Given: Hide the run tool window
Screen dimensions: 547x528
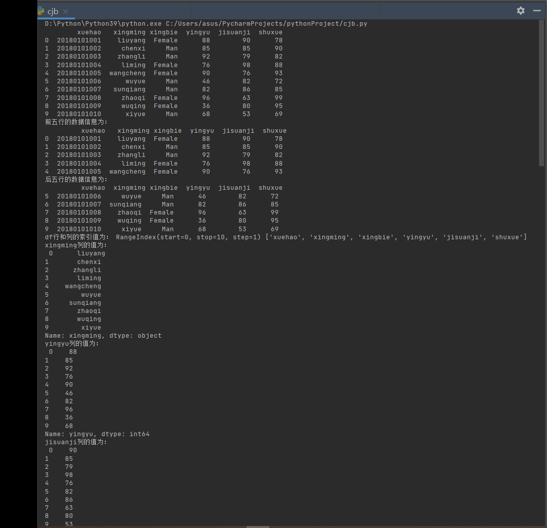Looking at the screenshot, I should (x=537, y=11).
